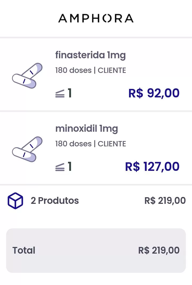
Task: Tap the quantity stack icon for finasterida
Action: click(60, 94)
